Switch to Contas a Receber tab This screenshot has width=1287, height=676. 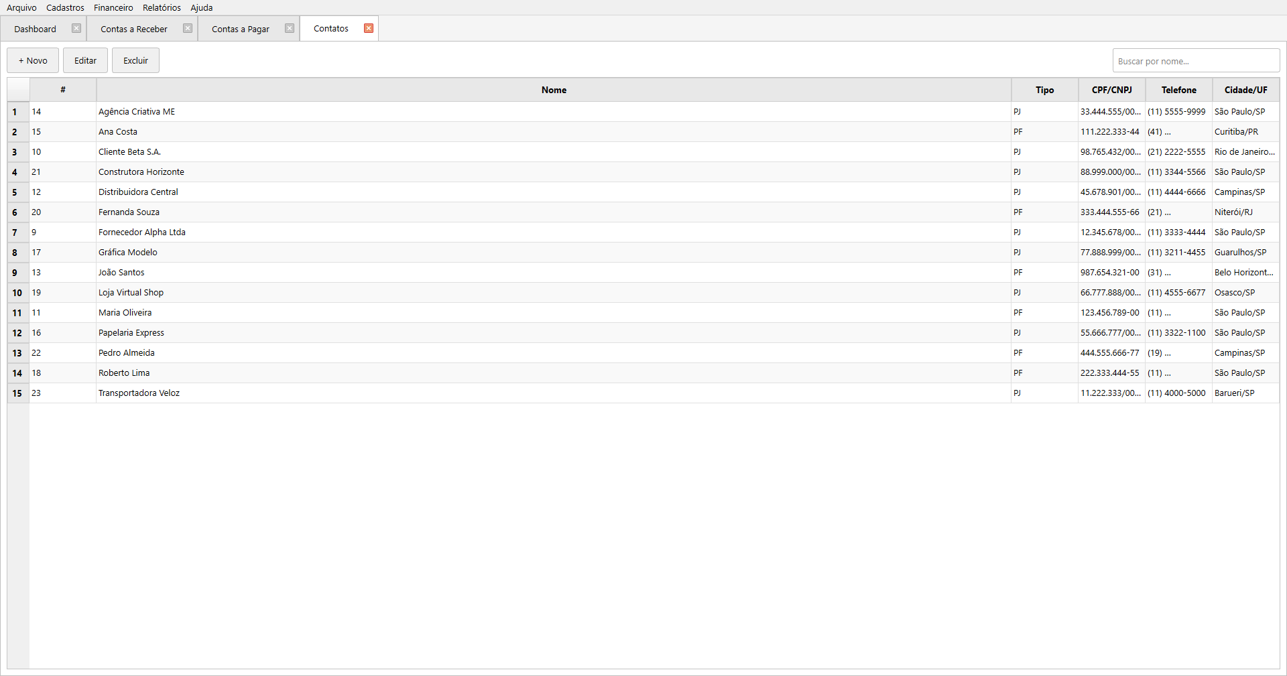click(x=134, y=29)
